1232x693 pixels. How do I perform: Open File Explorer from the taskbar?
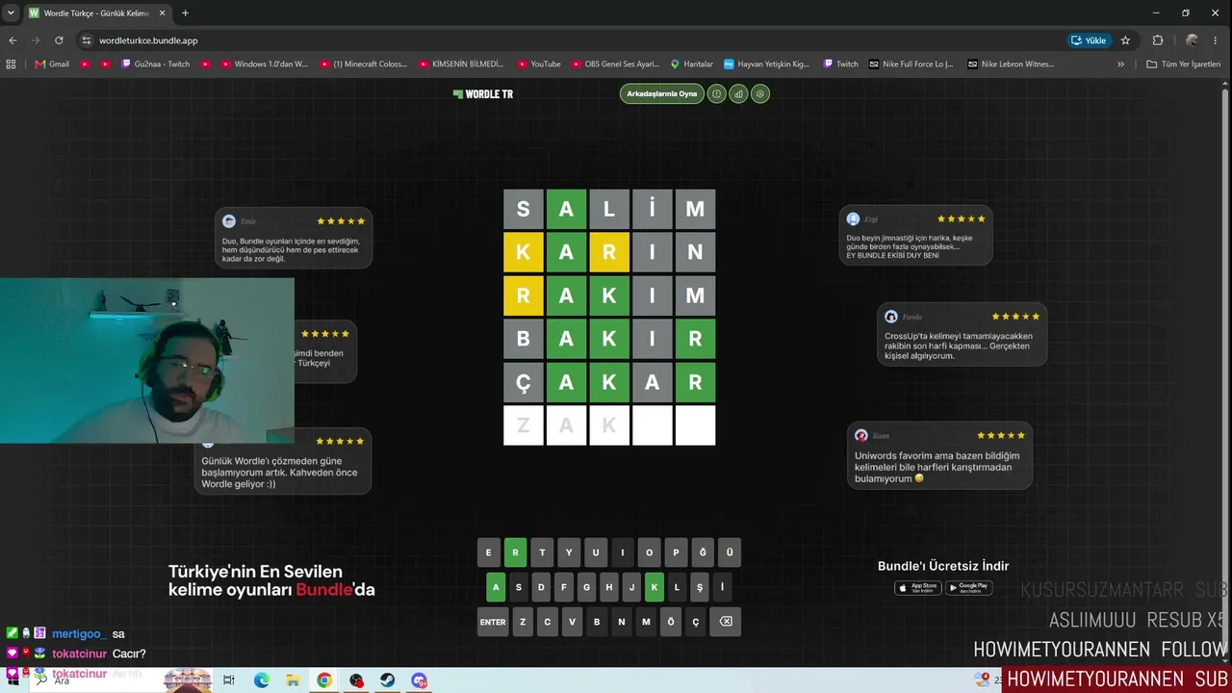293,680
